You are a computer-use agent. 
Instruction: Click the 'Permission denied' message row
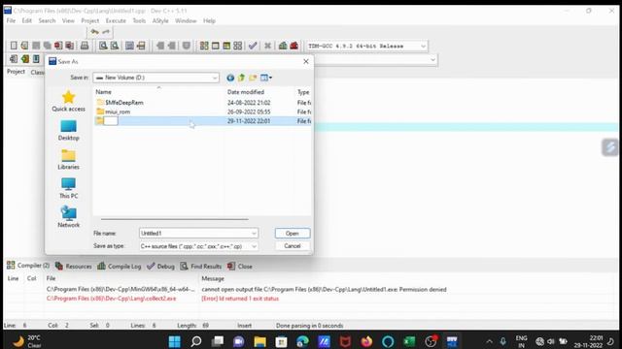pyautogui.click(x=324, y=290)
